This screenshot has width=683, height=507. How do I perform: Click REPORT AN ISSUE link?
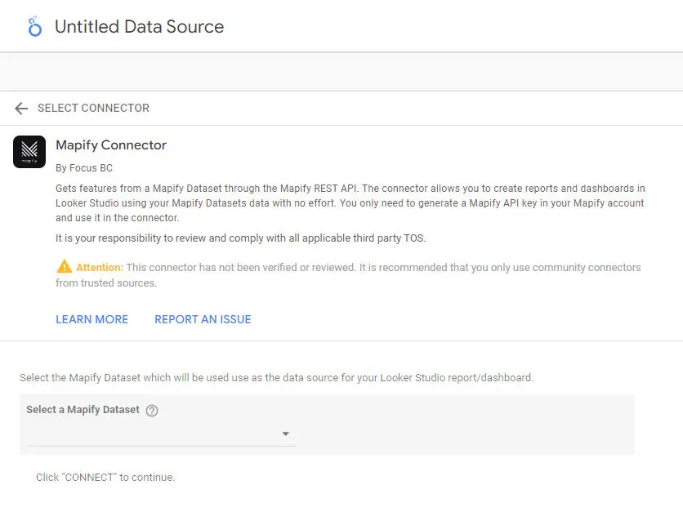coord(203,319)
